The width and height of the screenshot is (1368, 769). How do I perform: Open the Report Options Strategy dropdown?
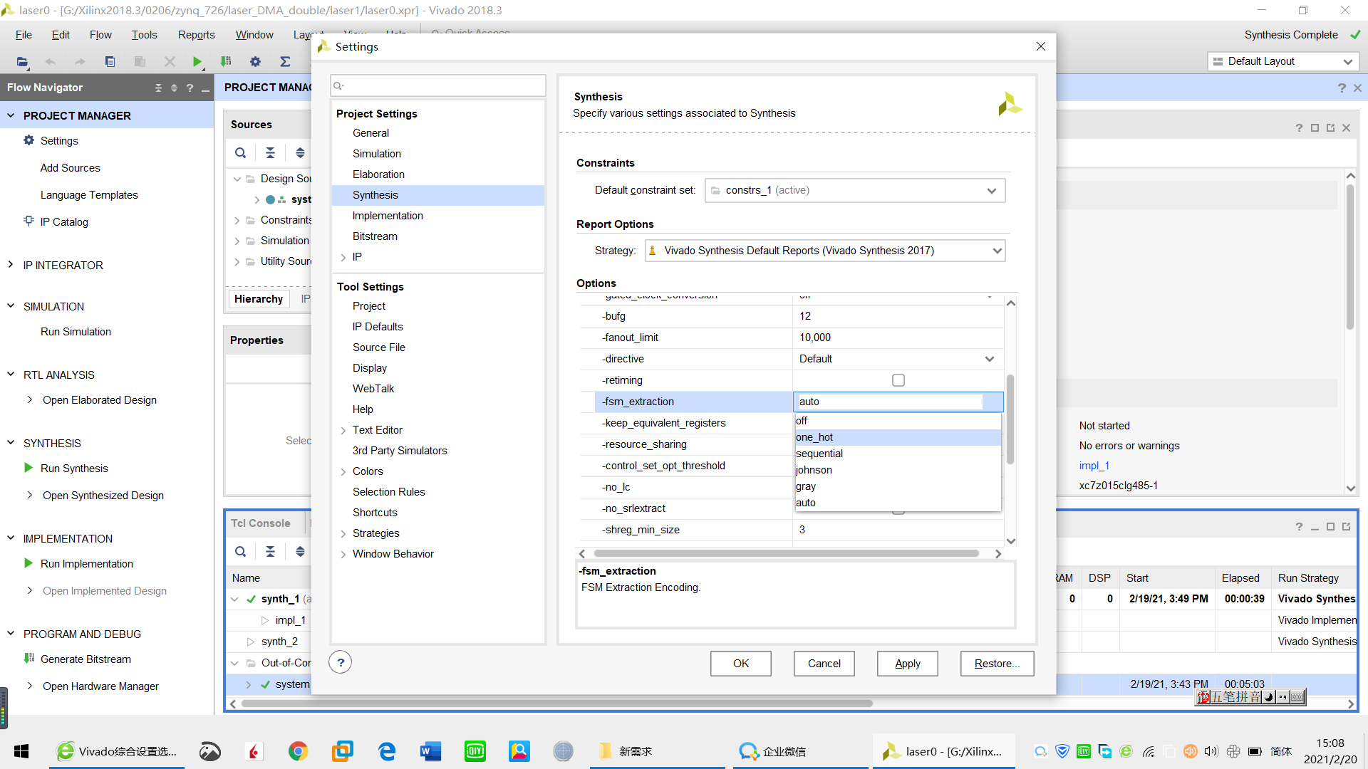pos(825,251)
